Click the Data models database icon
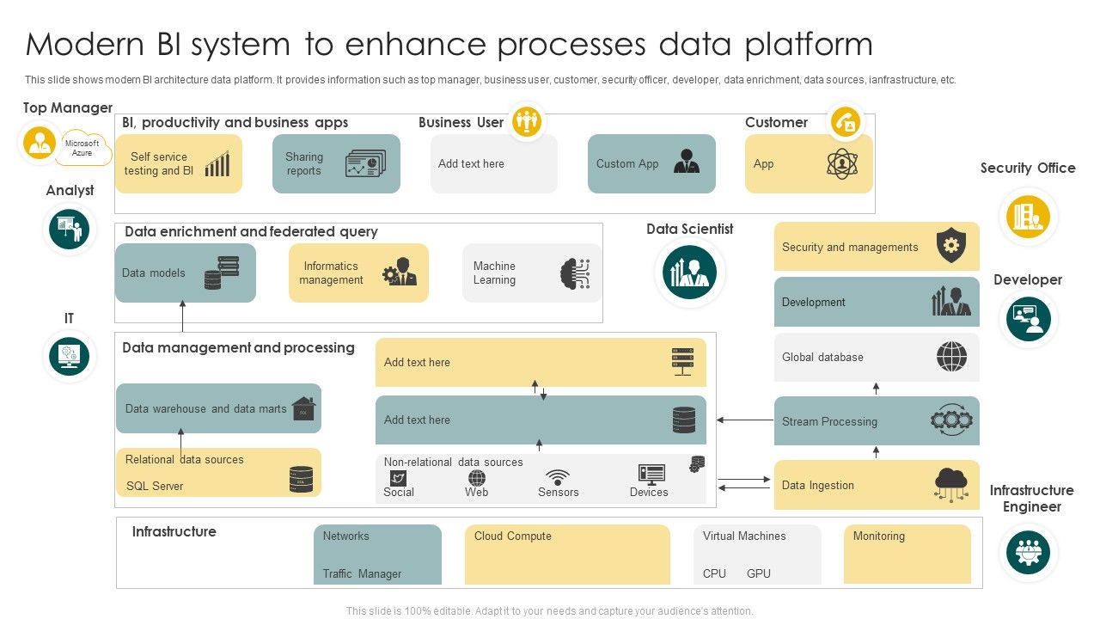 222,273
